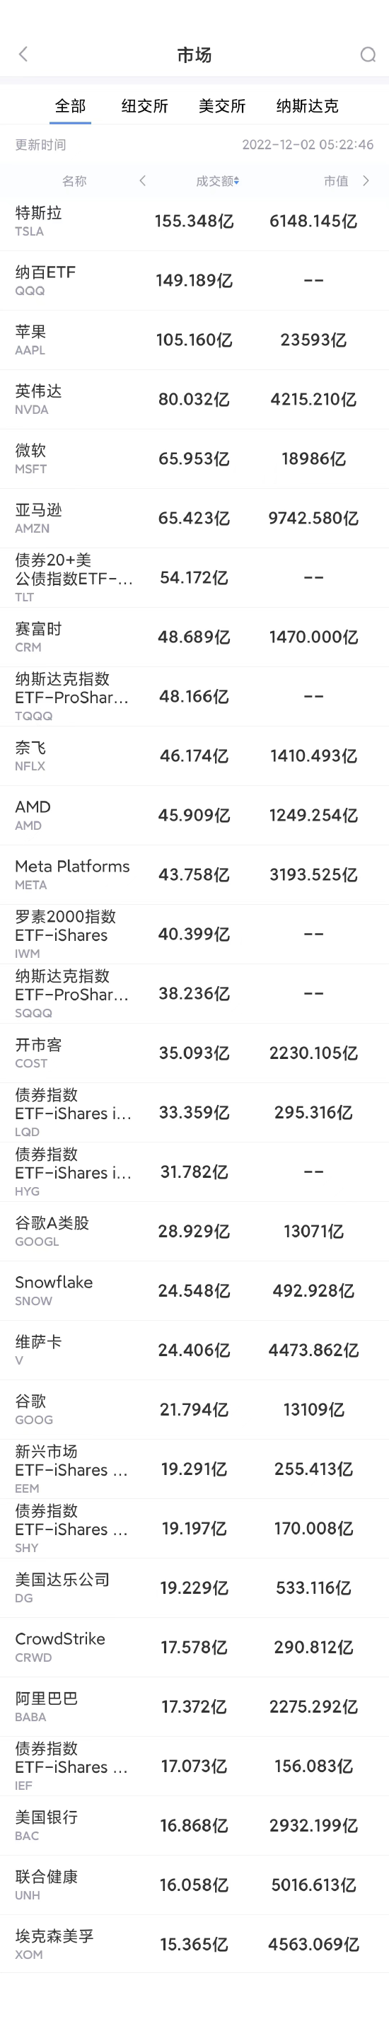Toggle sort arrows on 成交额 column
The height and width of the screenshot is (2019, 389).
pyautogui.click(x=237, y=181)
